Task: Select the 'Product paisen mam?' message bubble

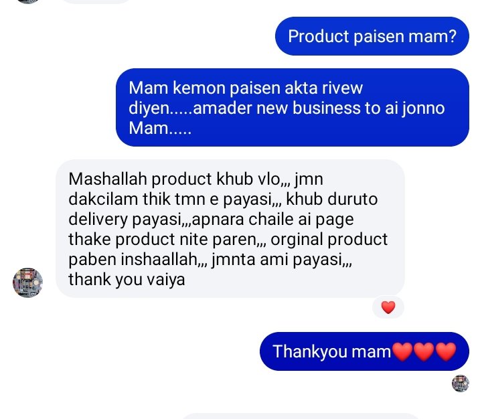Action: pos(372,36)
